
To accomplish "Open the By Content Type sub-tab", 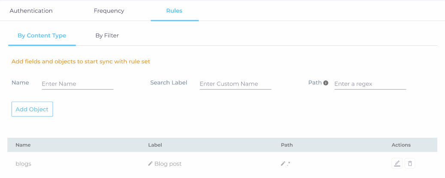I will [x=42, y=36].
